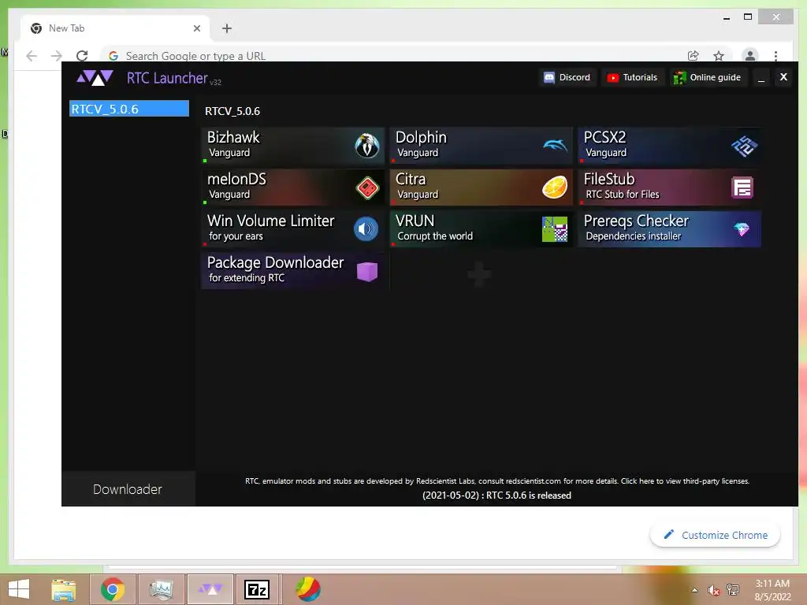Click the RTCV_5.0.6 heading above the tiles
The width and height of the screenshot is (807, 605).
pyautogui.click(x=232, y=111)
